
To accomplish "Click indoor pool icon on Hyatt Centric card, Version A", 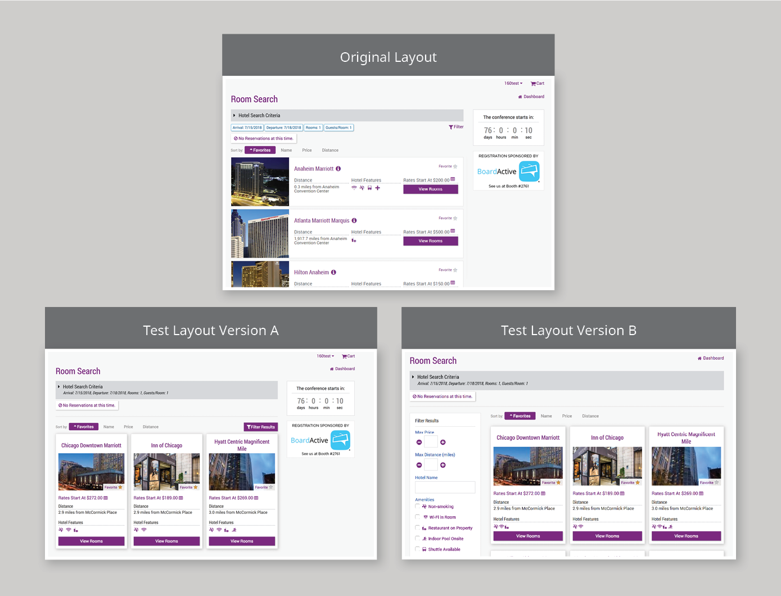I will tap(234, 530).
